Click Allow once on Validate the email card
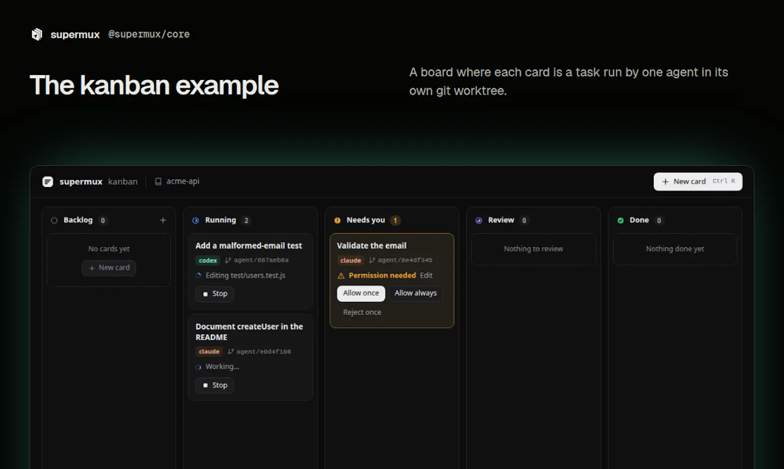Viewport: 784px width, 469px height. pos(361,293)
